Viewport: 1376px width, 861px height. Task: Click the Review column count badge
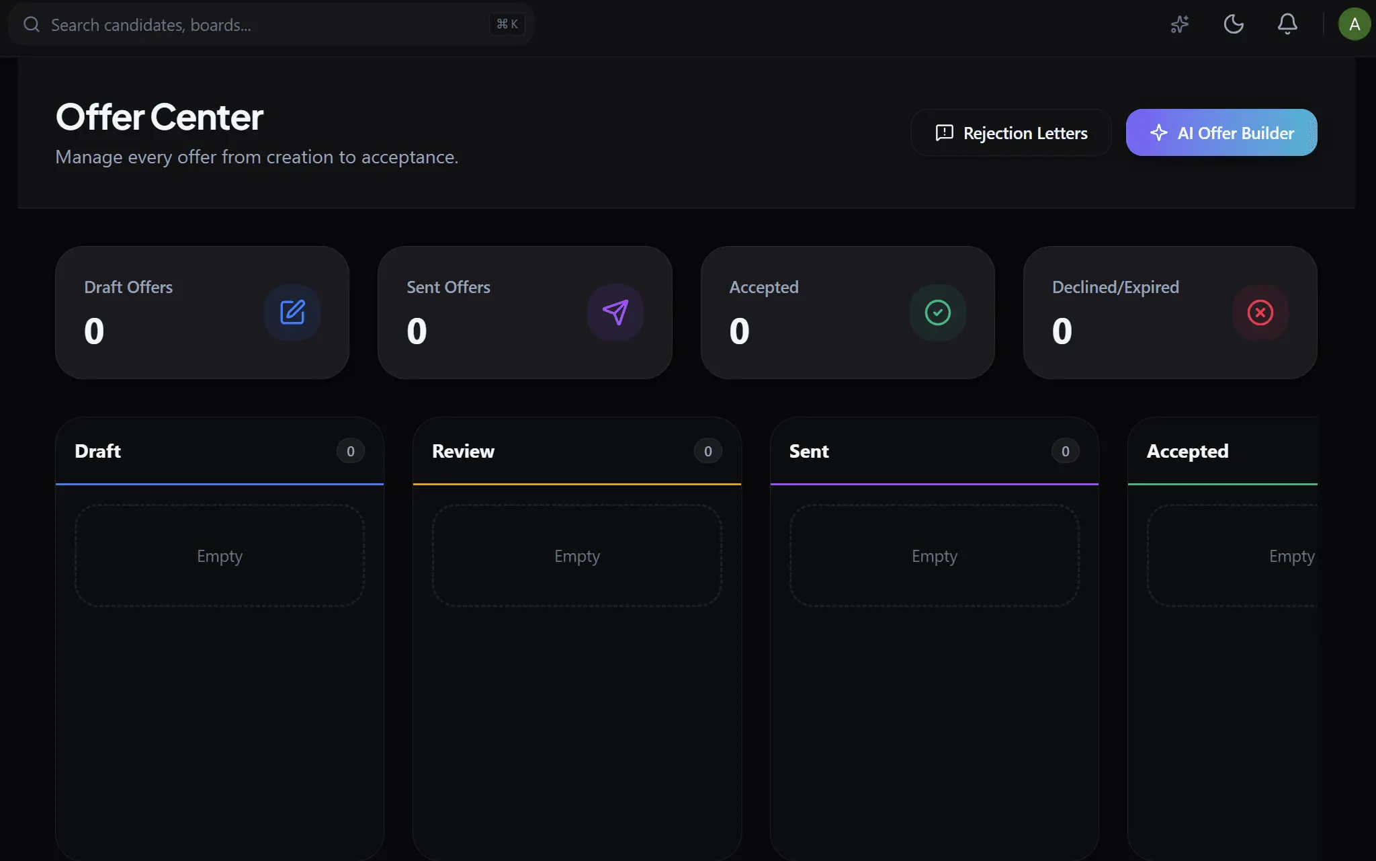(708, 451)
